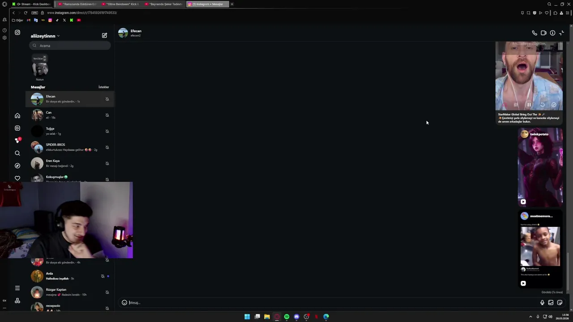Open İstekler message requests

click(x=103, y=87)
